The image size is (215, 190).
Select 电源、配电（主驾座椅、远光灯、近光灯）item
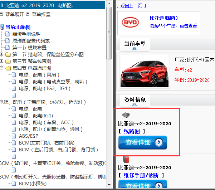pos(43,102)
